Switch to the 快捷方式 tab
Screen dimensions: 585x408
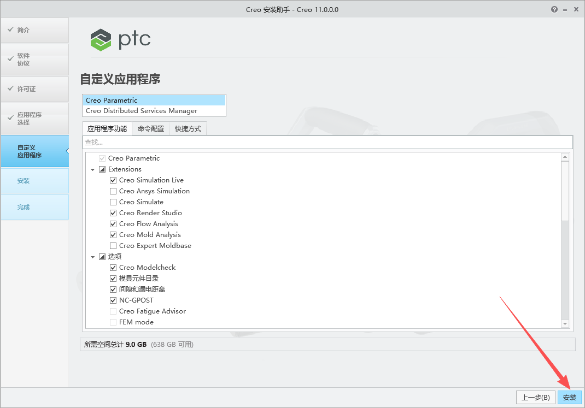[x=188, y=128]
